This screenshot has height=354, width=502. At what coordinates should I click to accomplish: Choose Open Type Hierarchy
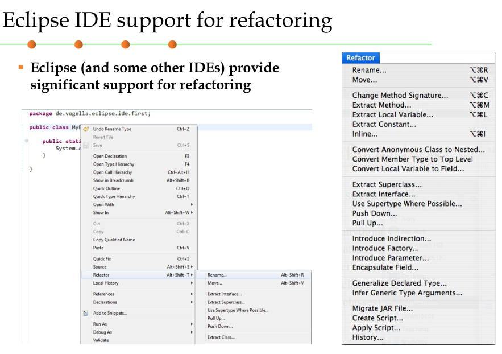click(x=139, y=164)
